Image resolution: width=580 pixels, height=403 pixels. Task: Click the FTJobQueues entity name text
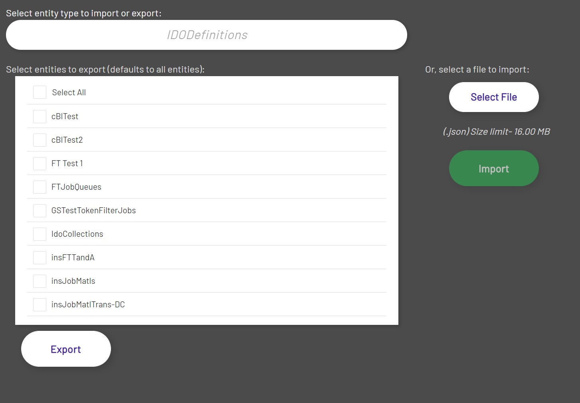point(76,187)
